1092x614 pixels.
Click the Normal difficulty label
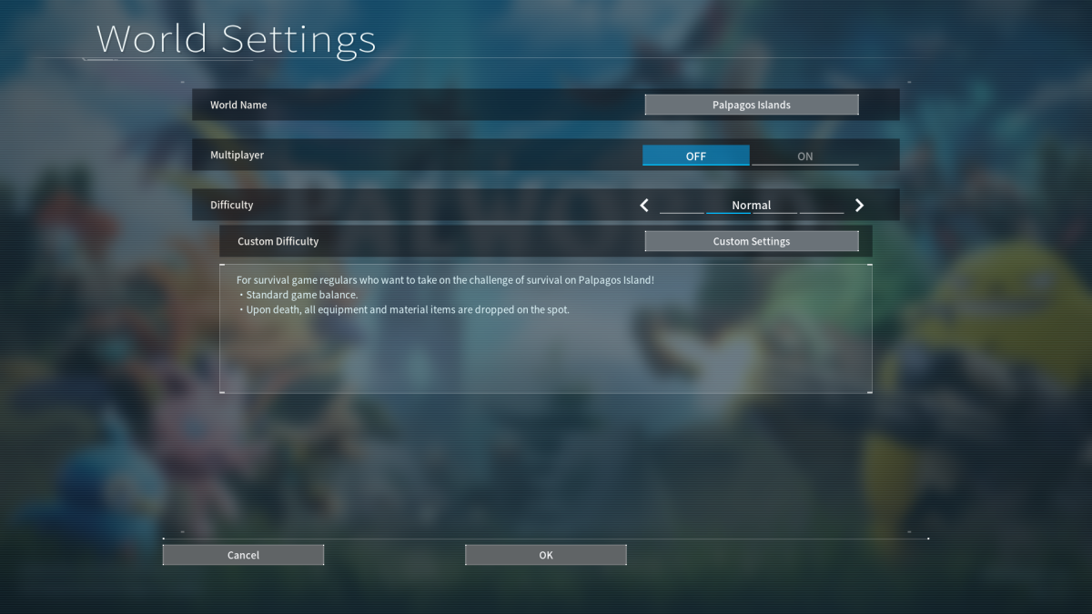[x=751, y=205]
